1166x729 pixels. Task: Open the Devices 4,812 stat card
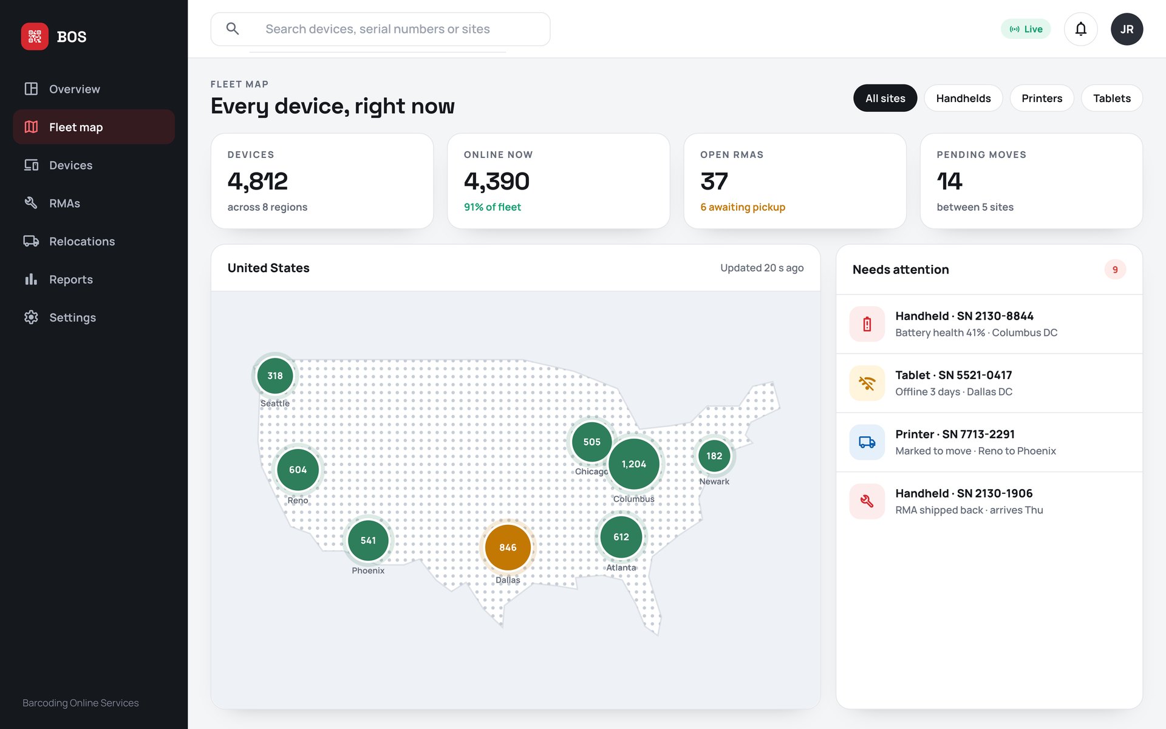point(322,181)
